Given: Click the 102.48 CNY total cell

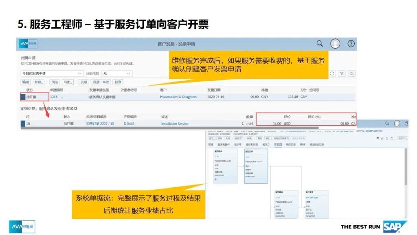Looking at the screenshot, I should click(297, 97).
